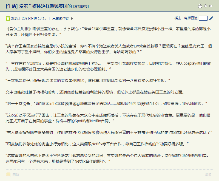Expand the arrow next to 只看该作者
This screenshot has width=219, height=181.
pyautogui.click(x=72, y=18)
